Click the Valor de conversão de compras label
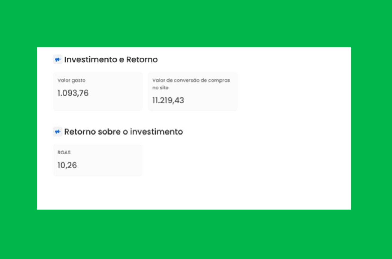Screen dimensions: 392x259 (x=191, y=80)
